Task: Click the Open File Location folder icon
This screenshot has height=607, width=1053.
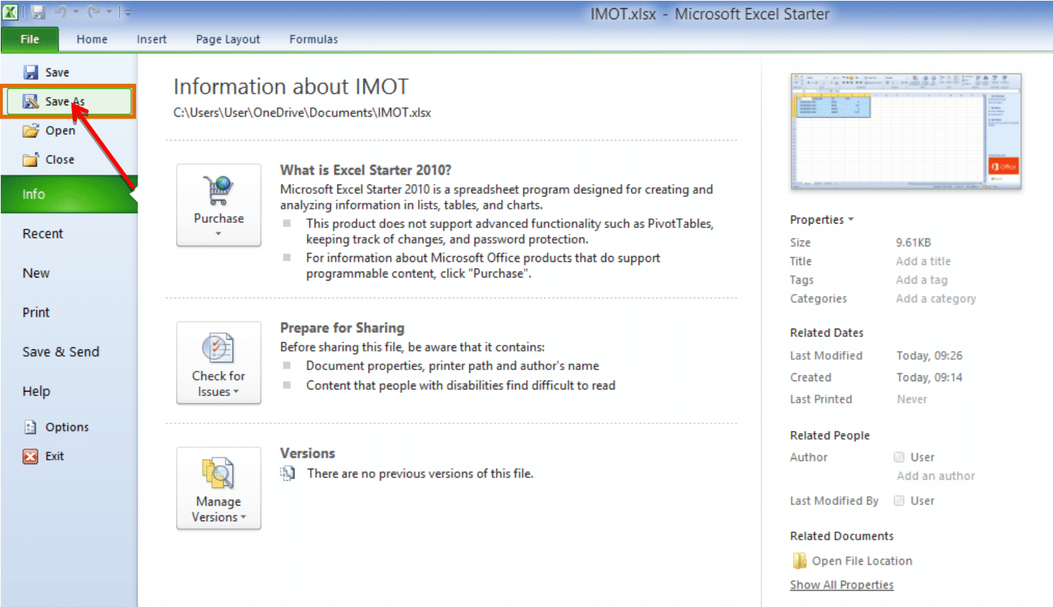Action: coord(800,561)
